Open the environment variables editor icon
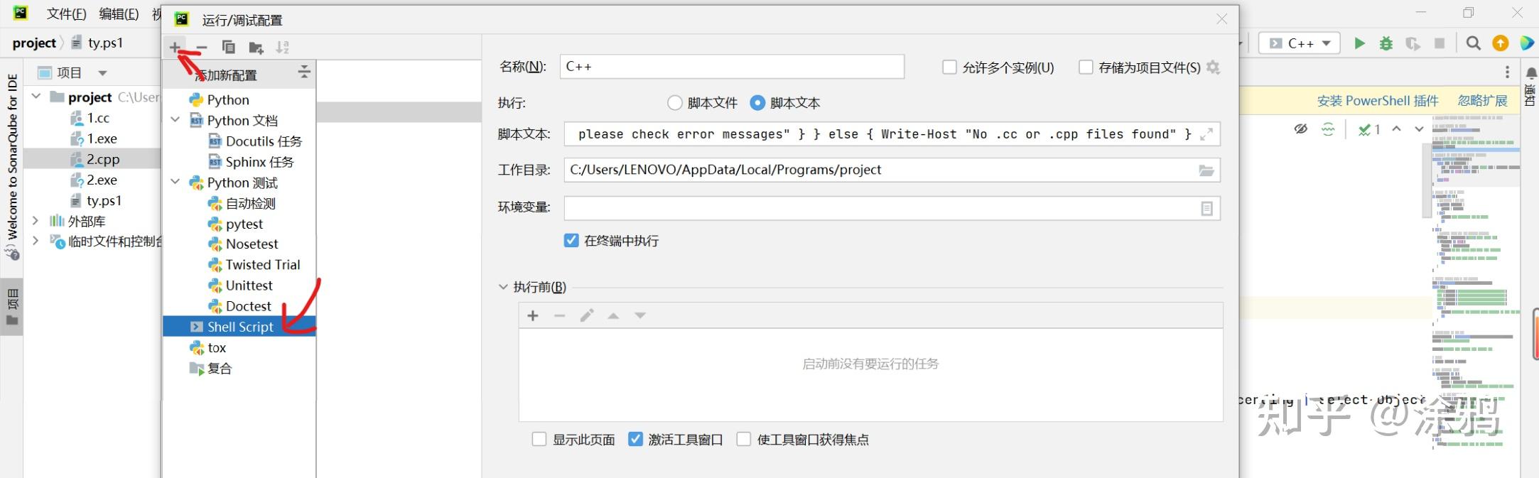 coord(1206,208)
